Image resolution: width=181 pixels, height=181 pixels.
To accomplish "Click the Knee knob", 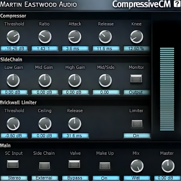I will 137,37.
